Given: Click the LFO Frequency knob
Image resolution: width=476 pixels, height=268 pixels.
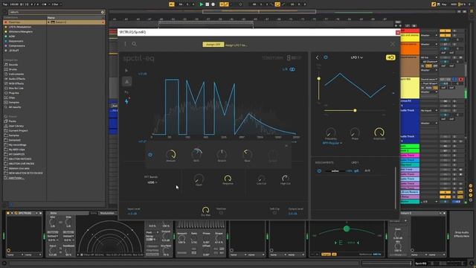Looking at the screenshot, I should click(330, 133).
